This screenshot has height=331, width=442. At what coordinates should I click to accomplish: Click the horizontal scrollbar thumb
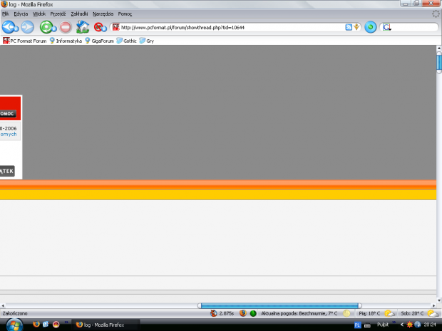coord(279,305)
